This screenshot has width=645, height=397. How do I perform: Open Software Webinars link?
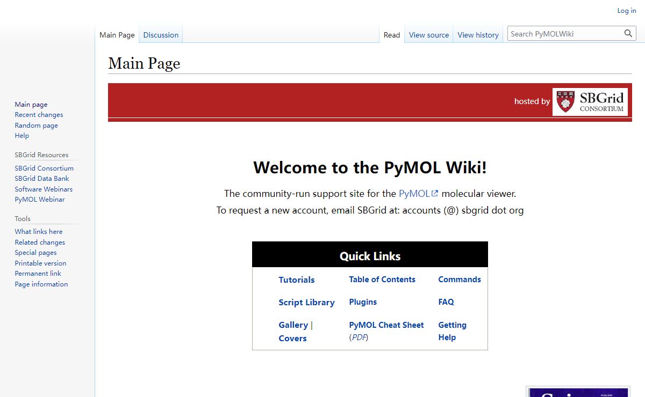(44, 189)
